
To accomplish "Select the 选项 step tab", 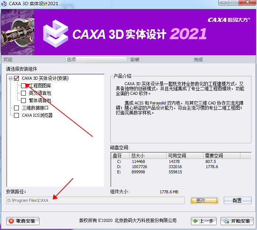I will (96, 60).
